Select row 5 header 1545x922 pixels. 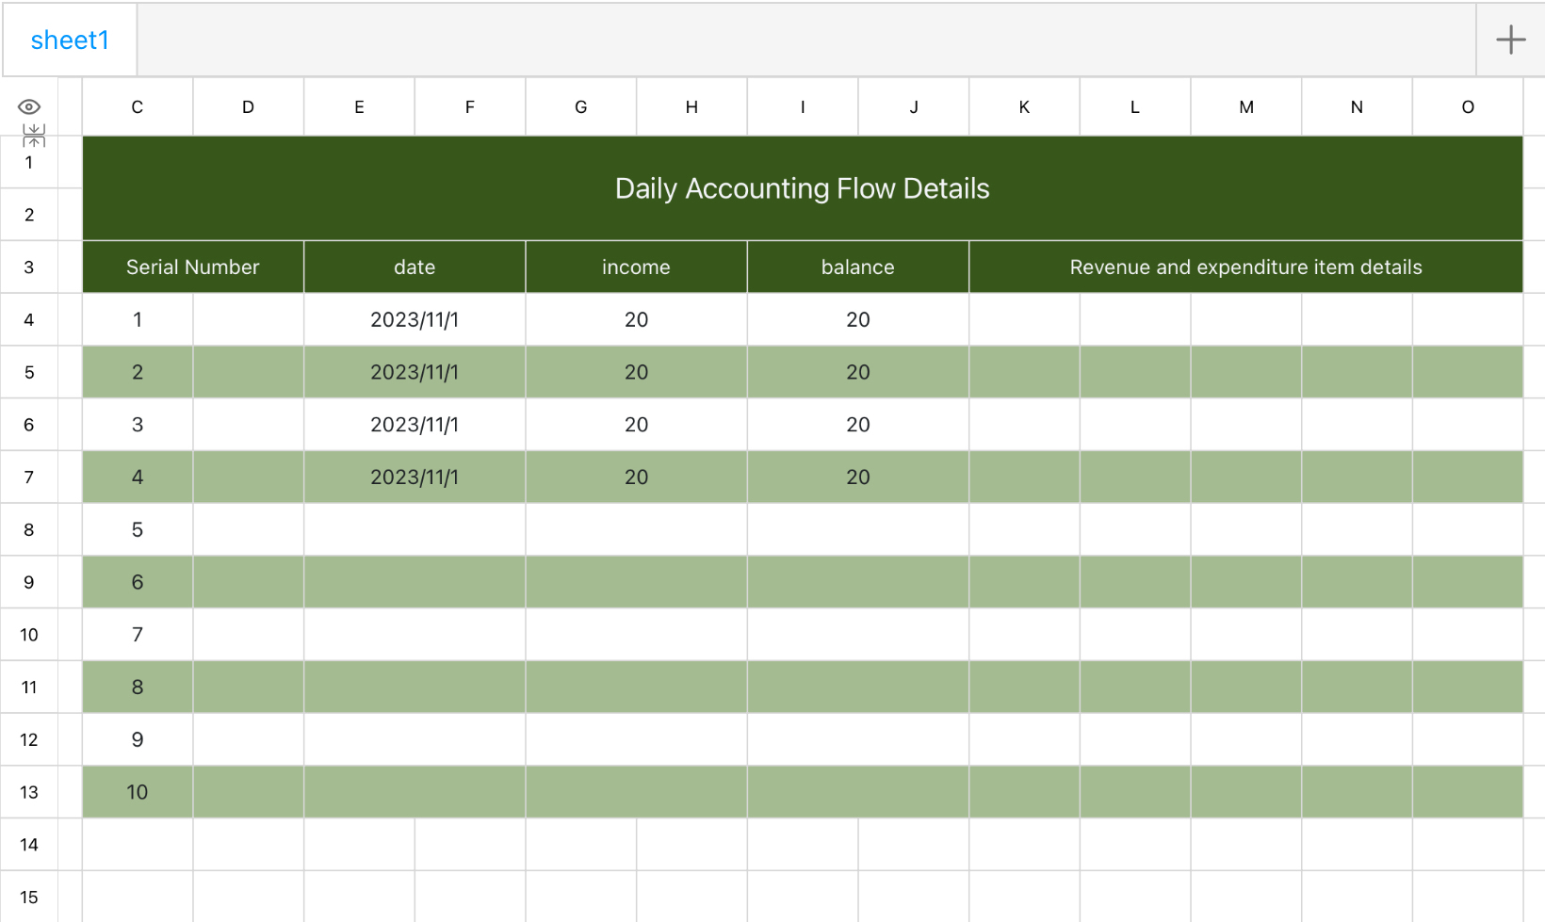point(29,372)
